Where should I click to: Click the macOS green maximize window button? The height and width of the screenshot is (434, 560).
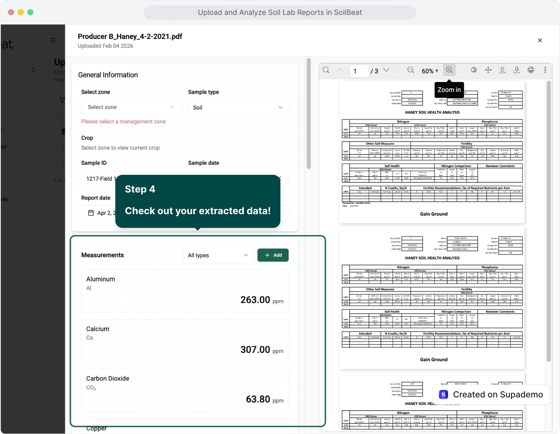pyautogui.click(x=30, y=12)
